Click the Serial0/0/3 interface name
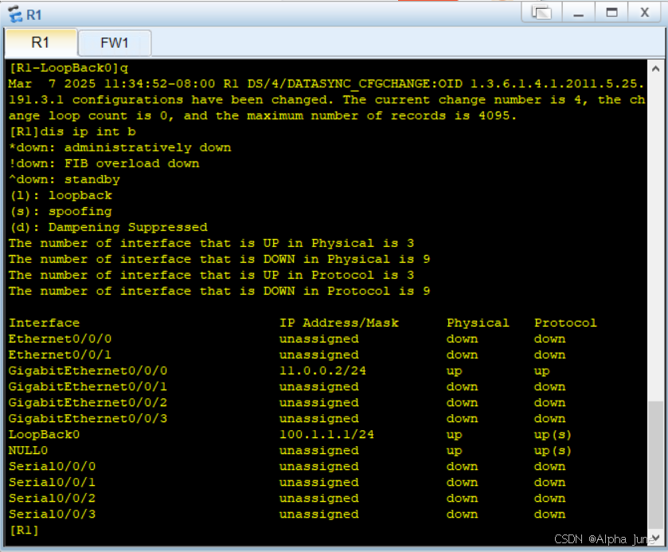Viewport: 668px width, 552px height. point(52,514)
